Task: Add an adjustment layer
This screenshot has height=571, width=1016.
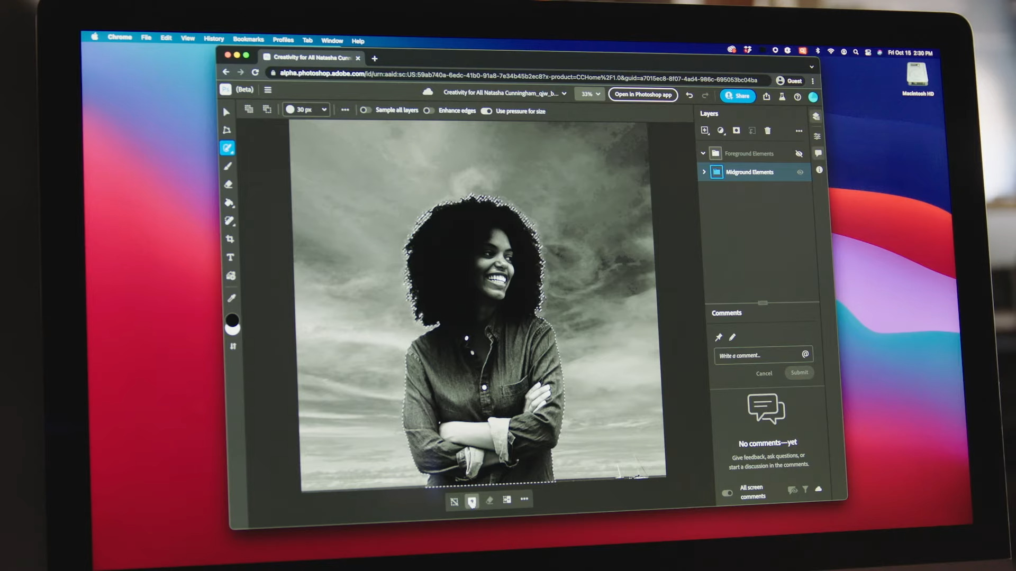Action: click(x=721, y=131)
